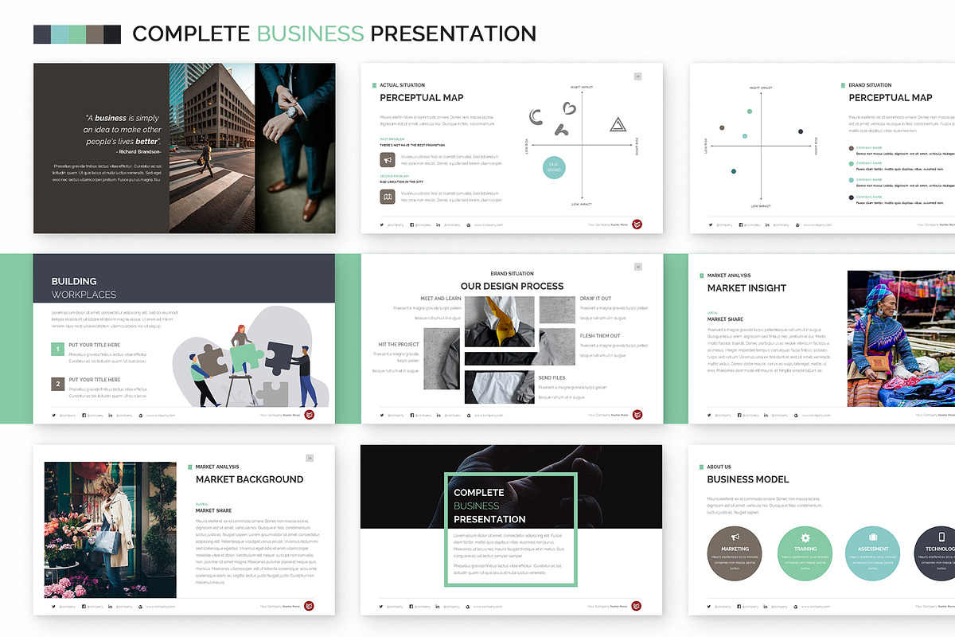The width and height of the screenshot is (955, 637).
Task: Click the green framed Complete Business Presentation box
Action: coord(510,530)
